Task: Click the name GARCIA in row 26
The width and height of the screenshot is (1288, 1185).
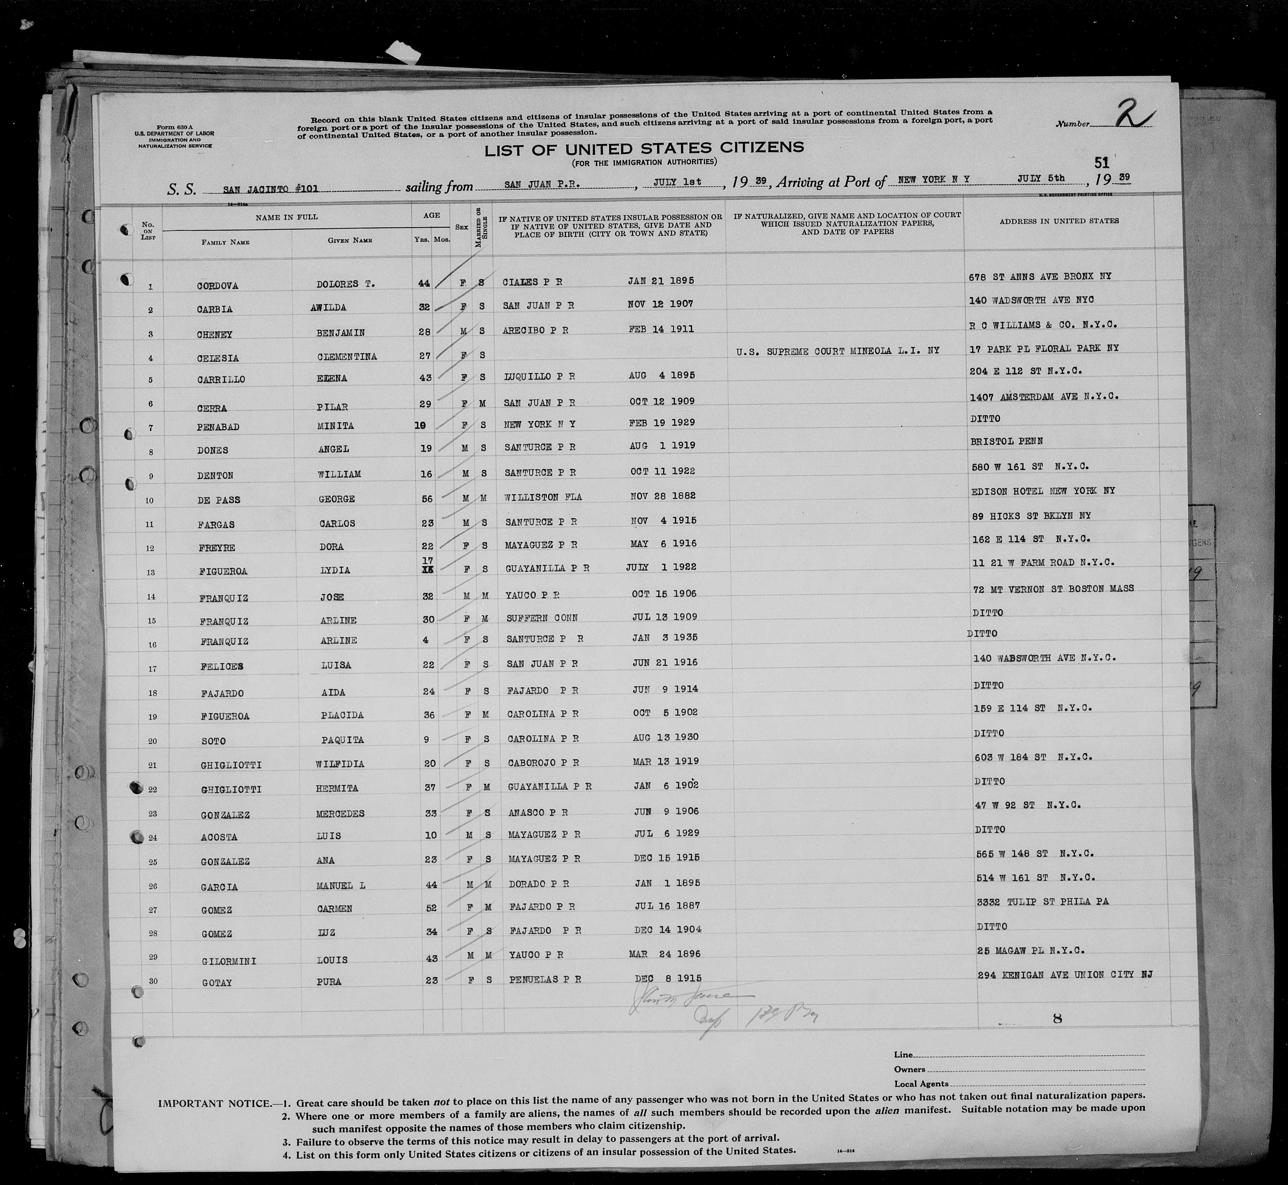Action: pyautogui.click(x=219, y=888)
